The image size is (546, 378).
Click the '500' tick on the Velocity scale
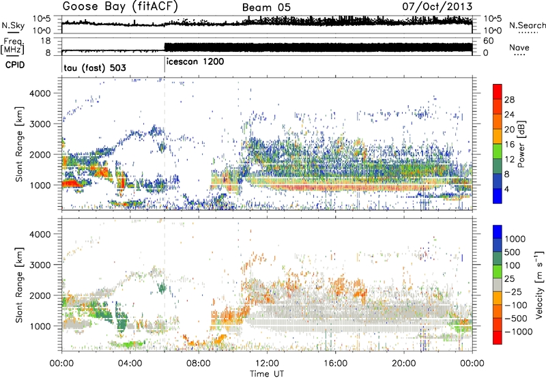point(514,252)
